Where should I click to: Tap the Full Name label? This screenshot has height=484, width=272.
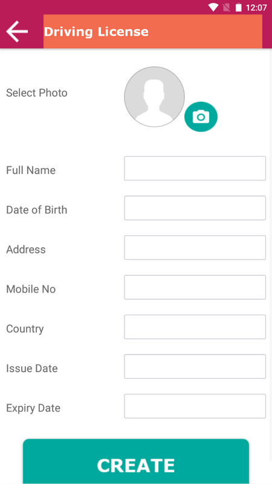point(31,170)
